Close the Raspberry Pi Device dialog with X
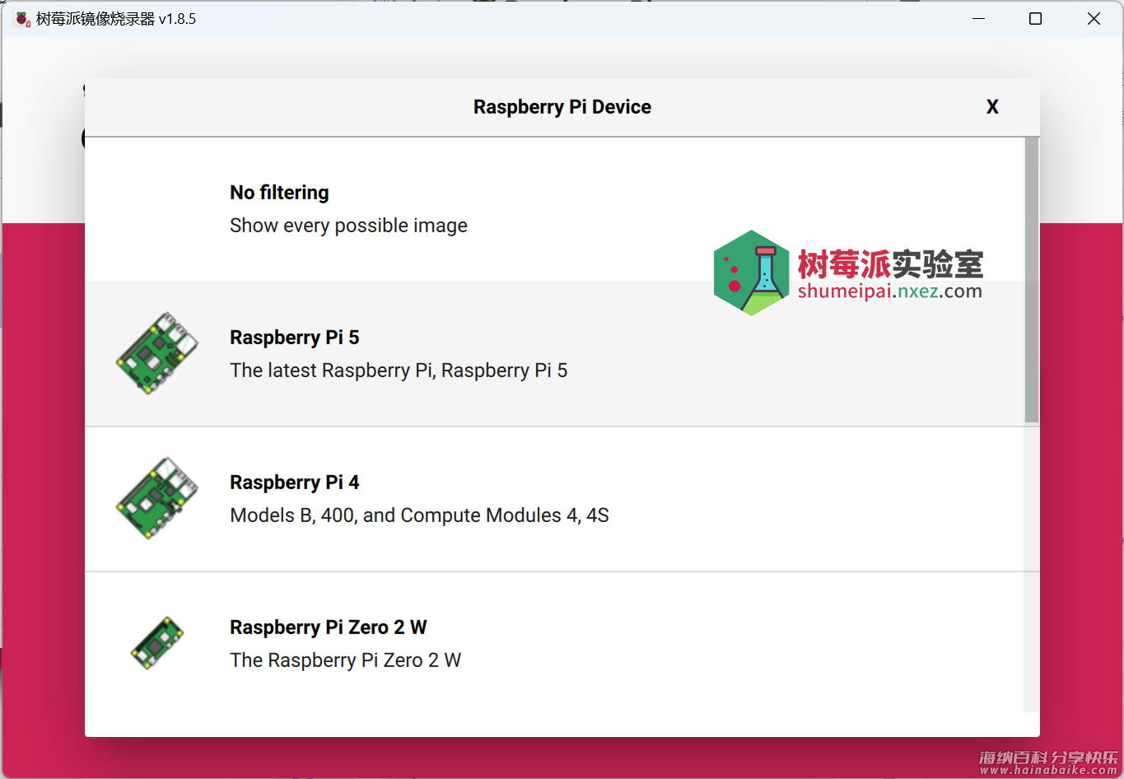 pyautogui.click(x=992, y=107)
